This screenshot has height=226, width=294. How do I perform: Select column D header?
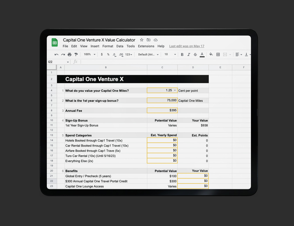(x=193, y=67)
